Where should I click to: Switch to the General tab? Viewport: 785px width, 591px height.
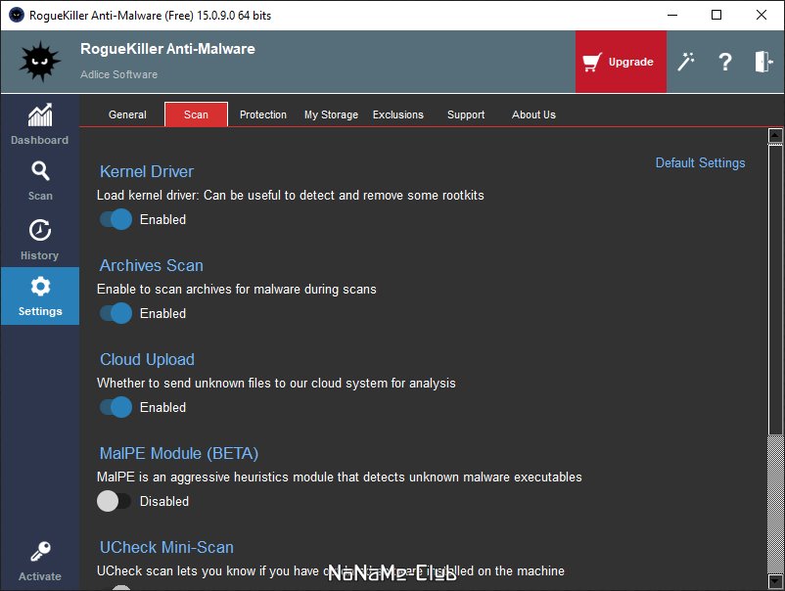(127, 114)
